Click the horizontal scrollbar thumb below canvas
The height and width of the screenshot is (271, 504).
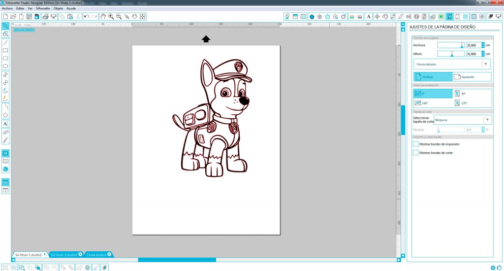coord(177,260)
